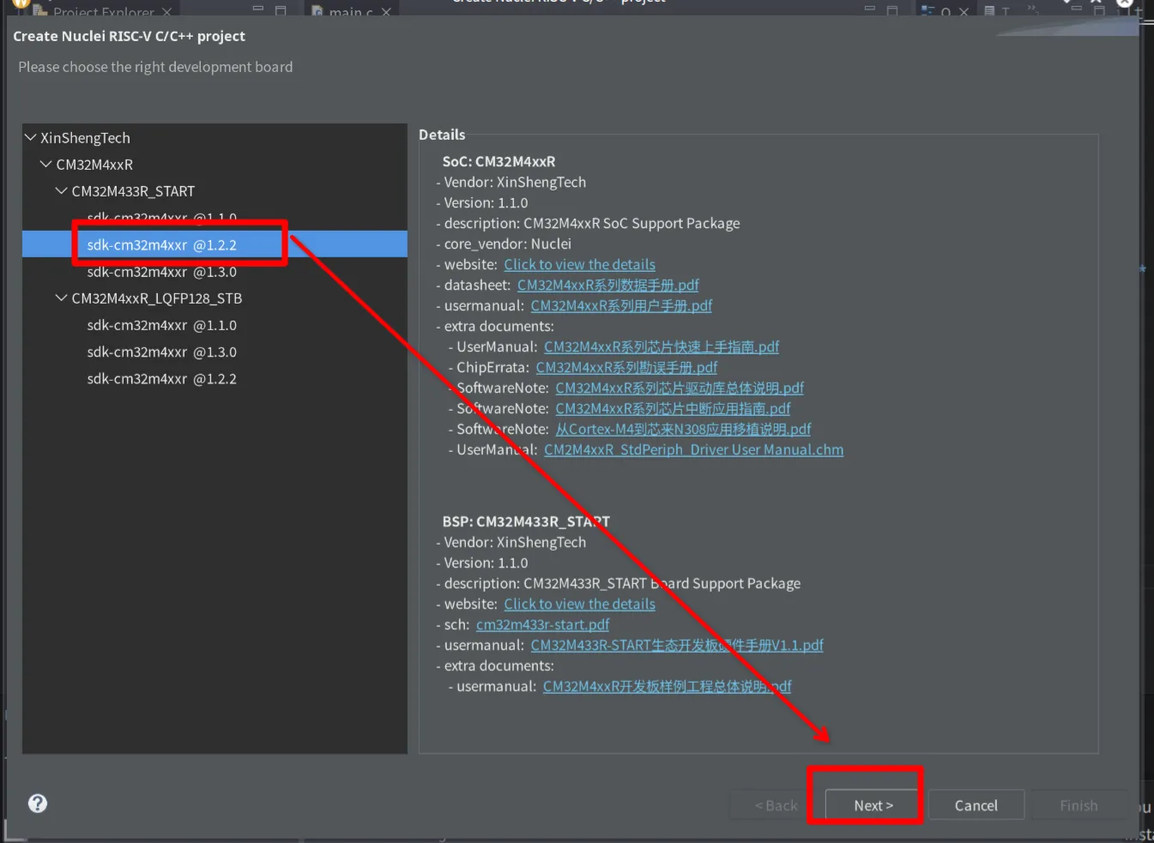
Task: Open the SoC datasheet PDF link
Action: tap(607, 286)
